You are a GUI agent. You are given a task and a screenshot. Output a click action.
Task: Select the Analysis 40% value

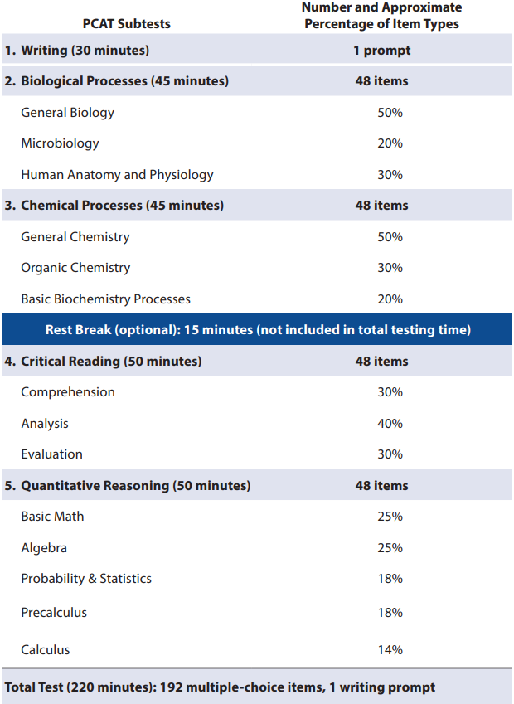pos(390,424)
